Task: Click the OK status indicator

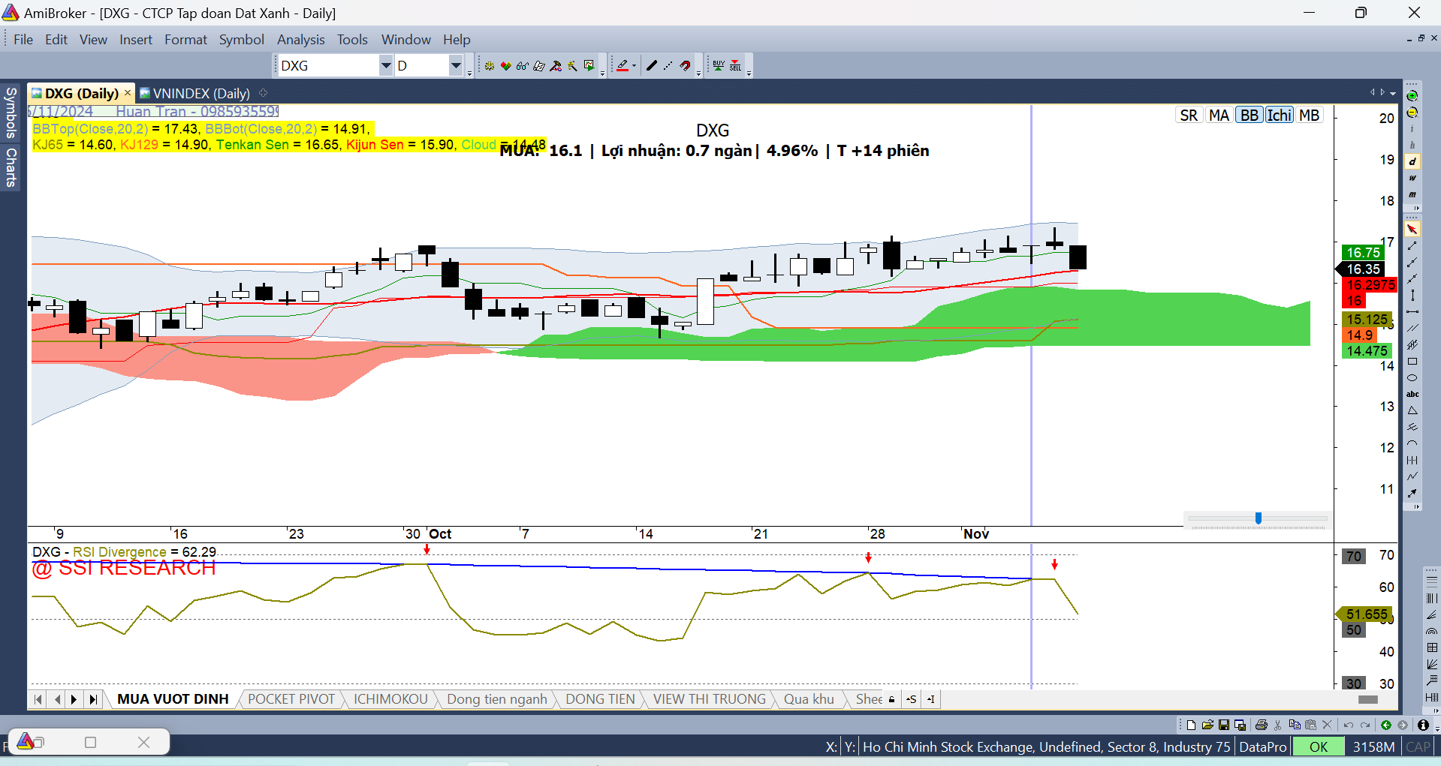Action: click(1319, 746)
